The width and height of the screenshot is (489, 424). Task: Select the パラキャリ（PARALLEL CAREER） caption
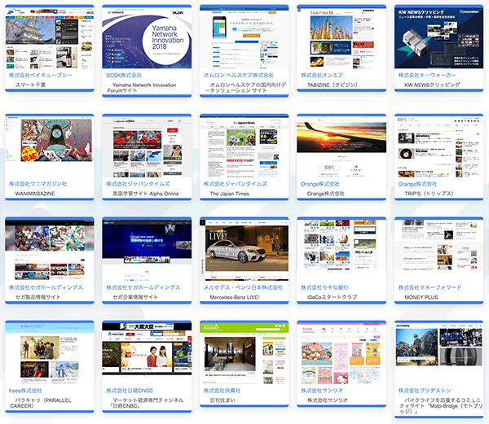[x=41, y=403]
